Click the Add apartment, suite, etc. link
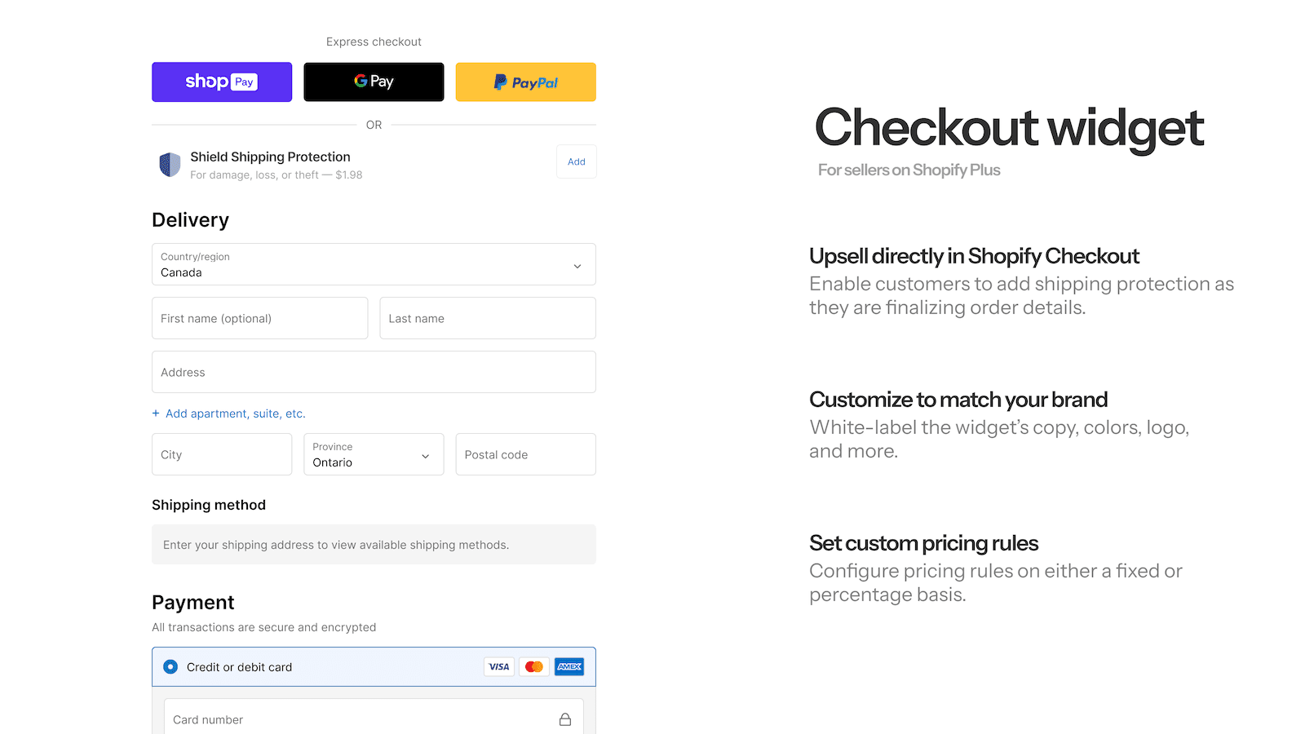The width and height of the screenshot is (1305, 734). pyautogui.click(x=235, y=413)
